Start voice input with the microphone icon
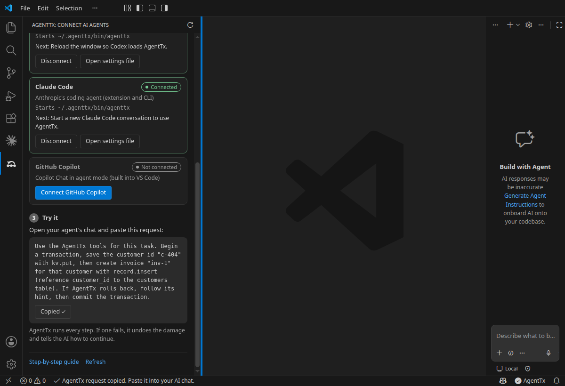Screen dimensions: 565x386 [549, 353]
